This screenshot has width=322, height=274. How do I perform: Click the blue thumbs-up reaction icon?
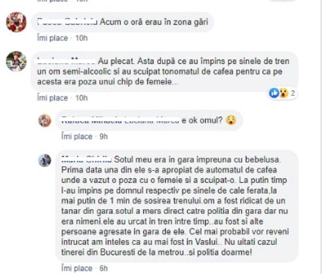[x=274, y=93]
